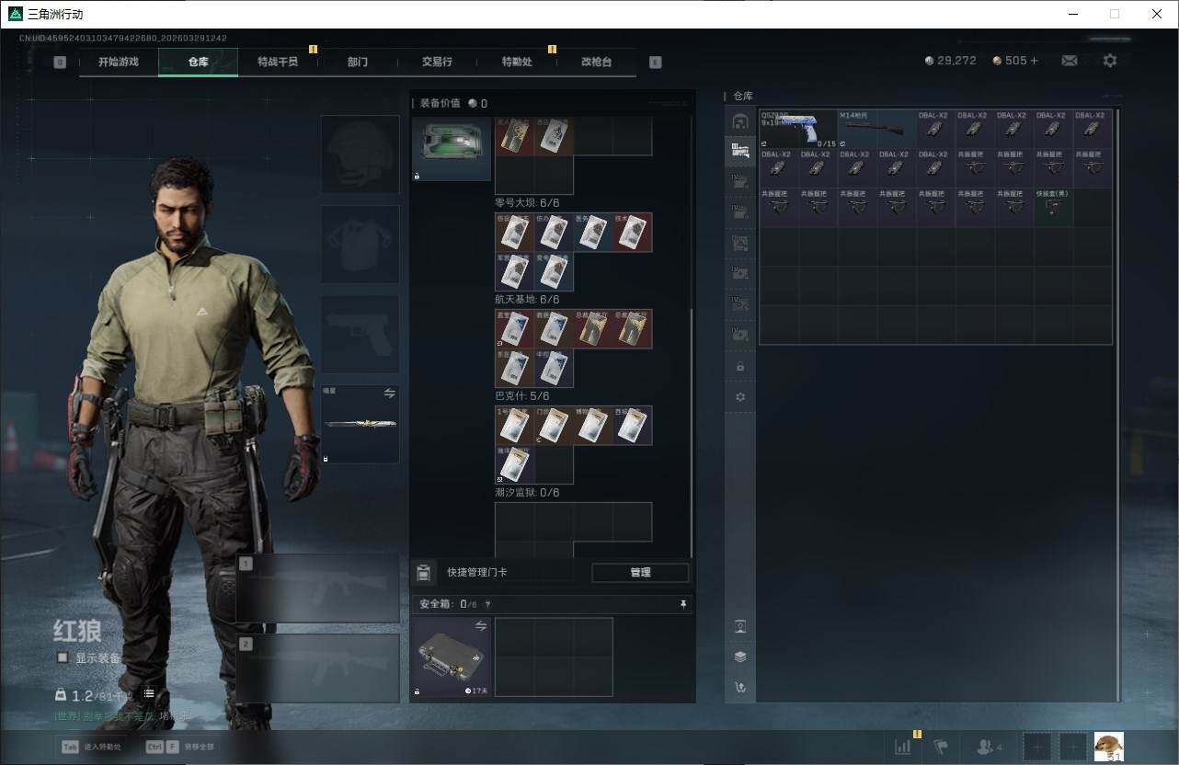1179x765 pixels.
Task: Click the flag icon in bottom bar
Action: pyautogui.click(x=941, y=747)
